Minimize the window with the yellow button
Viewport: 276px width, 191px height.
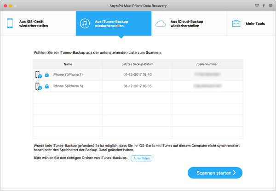[x=11, y=6]
